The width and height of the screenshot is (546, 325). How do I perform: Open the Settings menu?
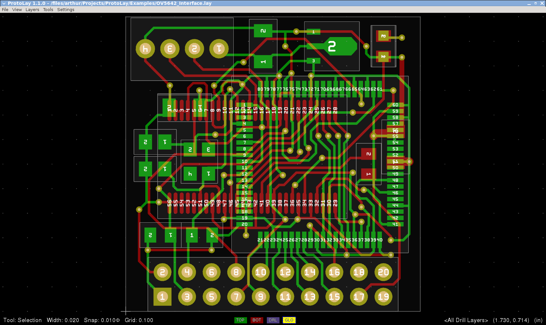tap(66, 9)
